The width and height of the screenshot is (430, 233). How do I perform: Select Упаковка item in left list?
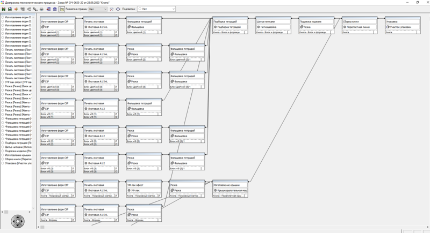[x=18, y=163]
